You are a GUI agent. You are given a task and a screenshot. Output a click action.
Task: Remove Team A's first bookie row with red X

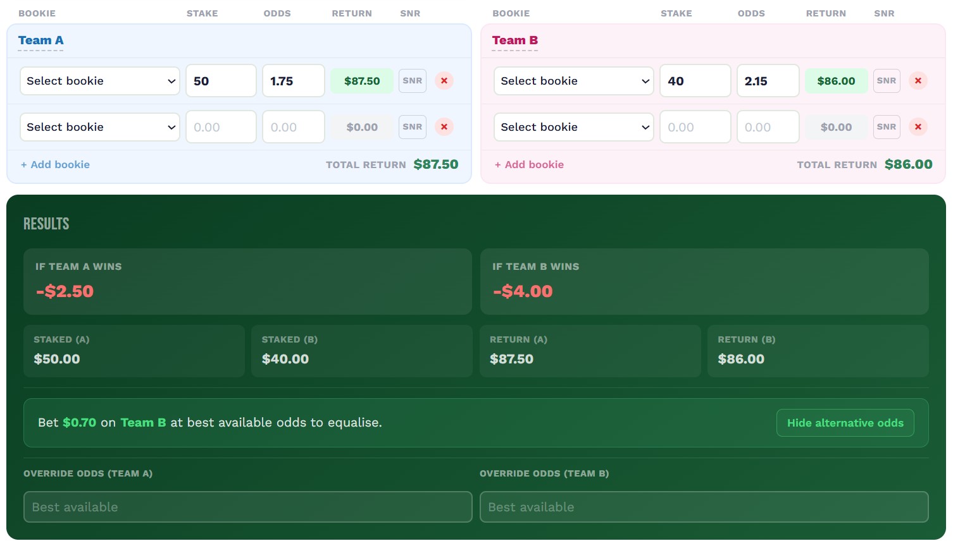click(x=444, y=81)
